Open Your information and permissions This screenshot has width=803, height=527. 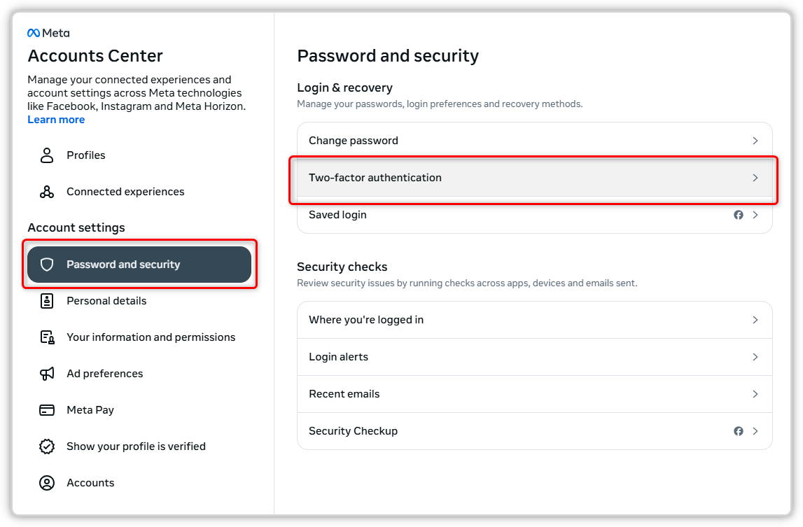151,337
